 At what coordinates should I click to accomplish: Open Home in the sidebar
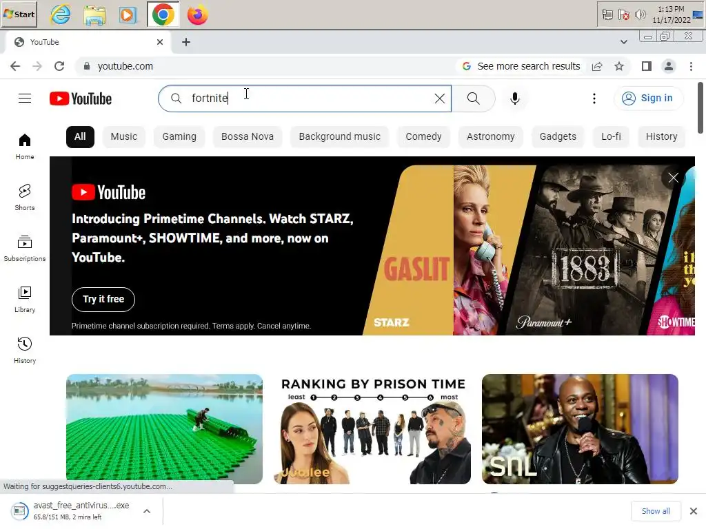[25, 147]
